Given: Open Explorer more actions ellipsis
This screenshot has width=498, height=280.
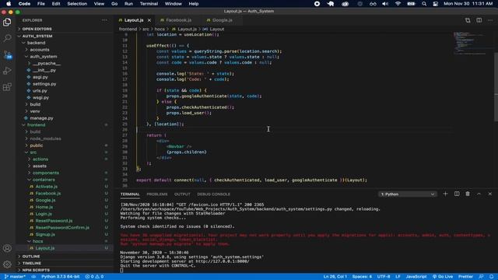Looking at the screenshot, I should [104, 20].
